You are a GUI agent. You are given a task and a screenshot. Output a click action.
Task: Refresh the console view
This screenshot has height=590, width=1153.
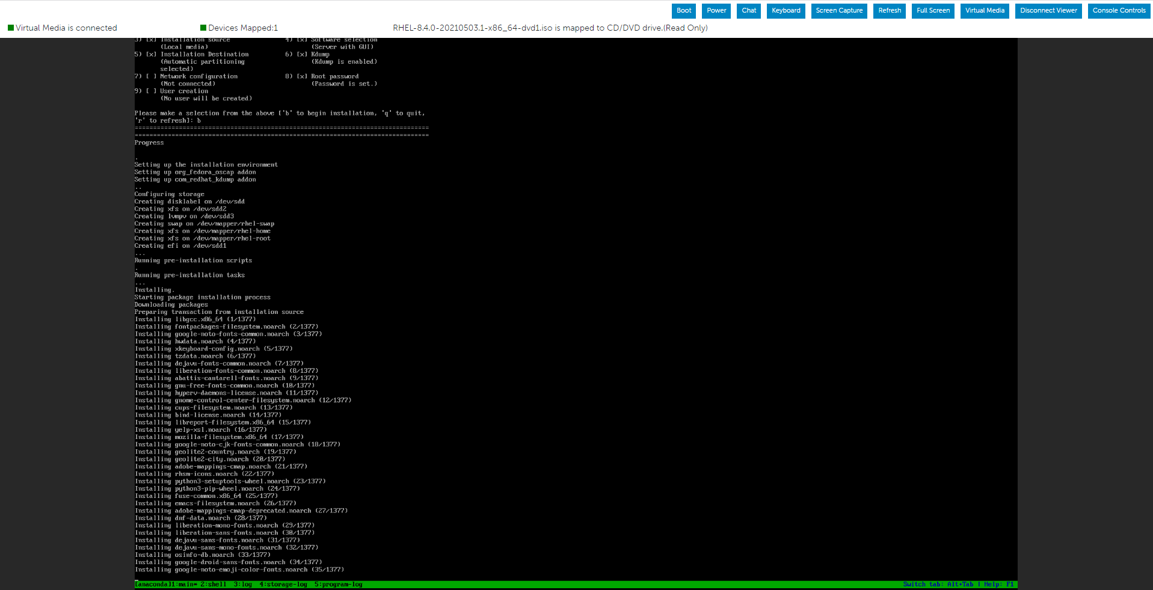click(889, 10)
